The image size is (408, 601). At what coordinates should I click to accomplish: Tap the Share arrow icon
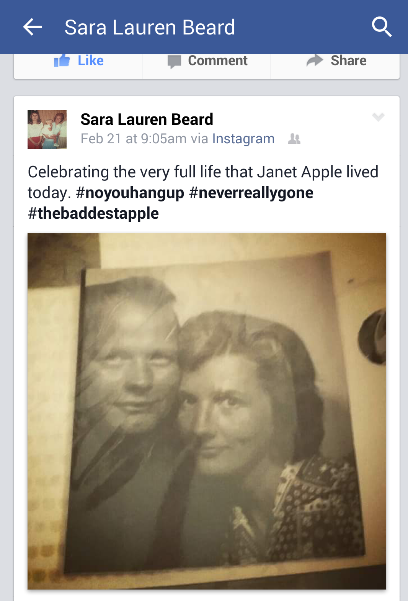[315, 61]
